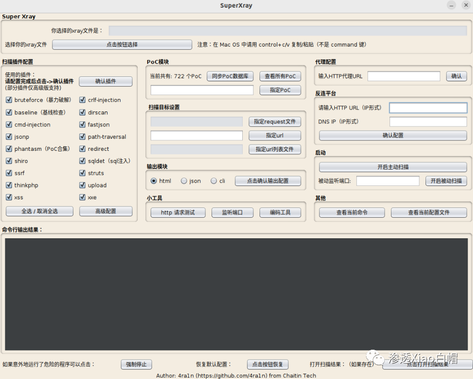Focus the HTTP代理URL input field
Screen dimensions: 473x379
[x=403, y=76]
